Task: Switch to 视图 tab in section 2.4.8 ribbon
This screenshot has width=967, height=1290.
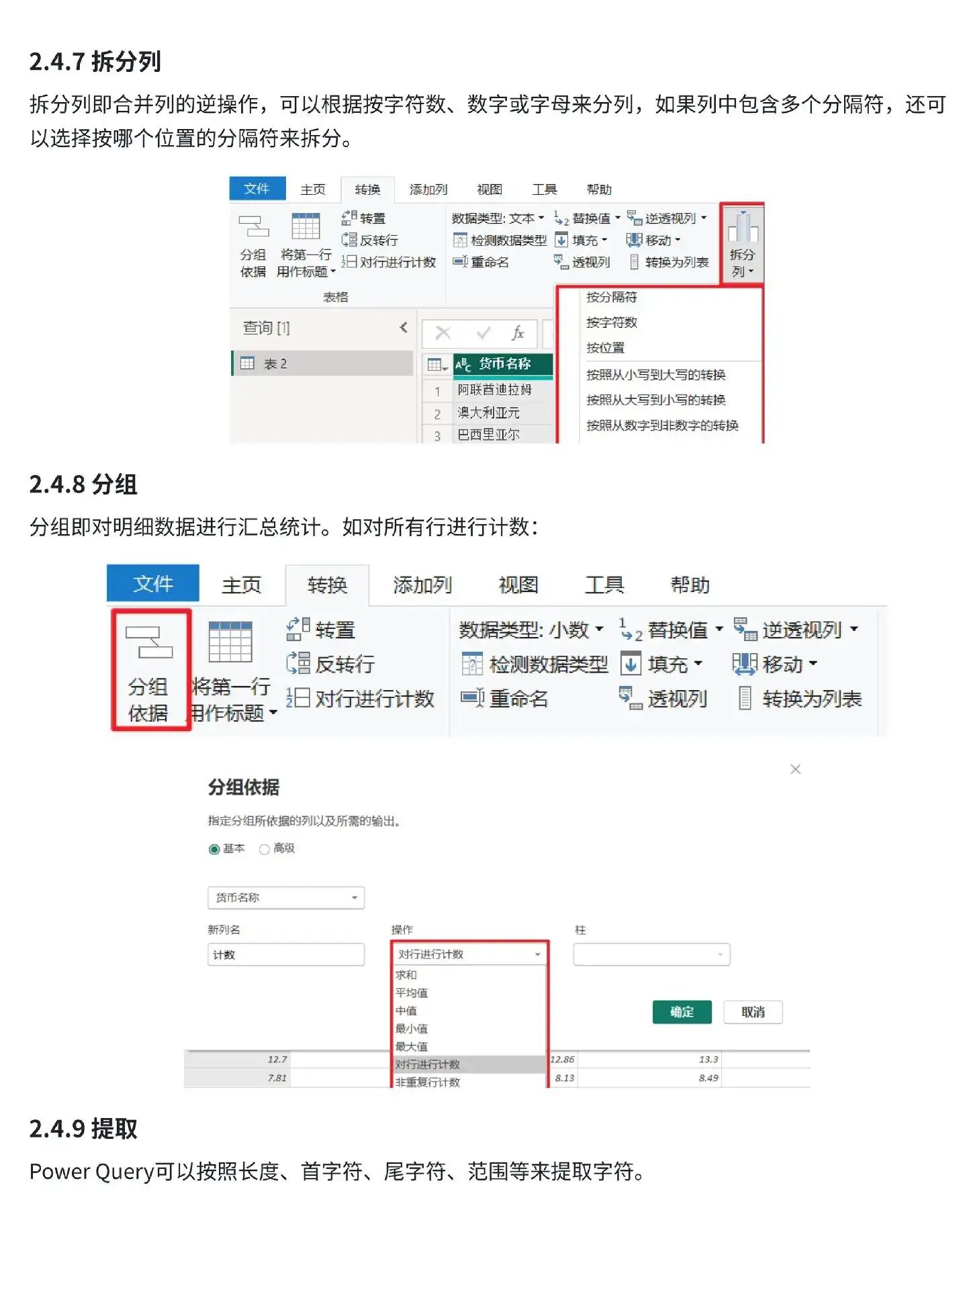Action: (518, 585)
